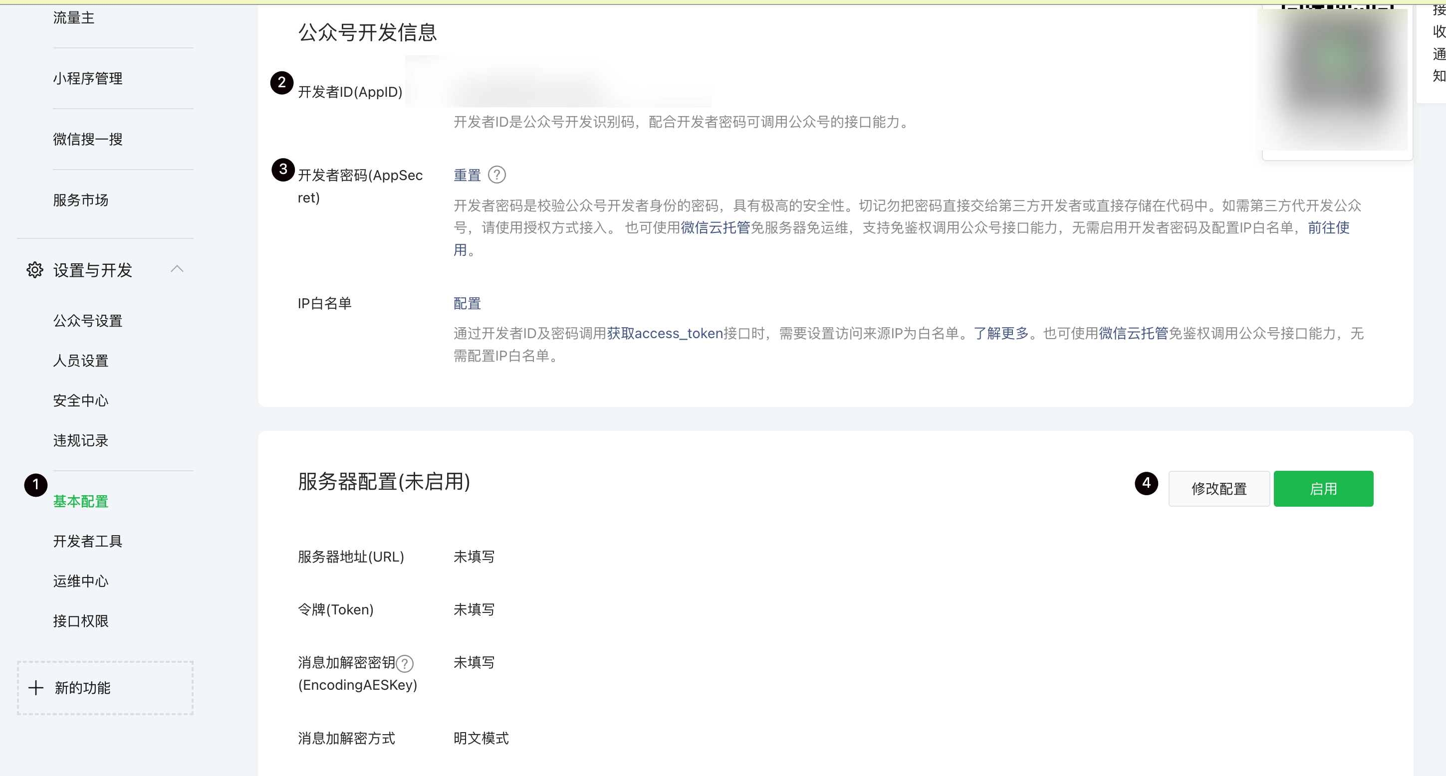Image resolution: width=1446 pixels, height=776 pixels.
Task: Click the gear icon for 设置与开发
Action: point(35,270)
